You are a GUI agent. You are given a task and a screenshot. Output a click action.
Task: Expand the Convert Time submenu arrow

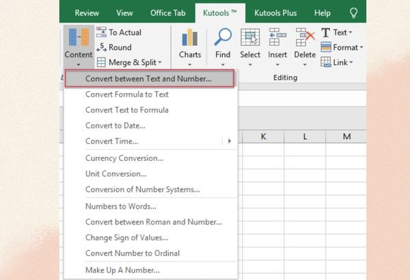tap(230, 141)
